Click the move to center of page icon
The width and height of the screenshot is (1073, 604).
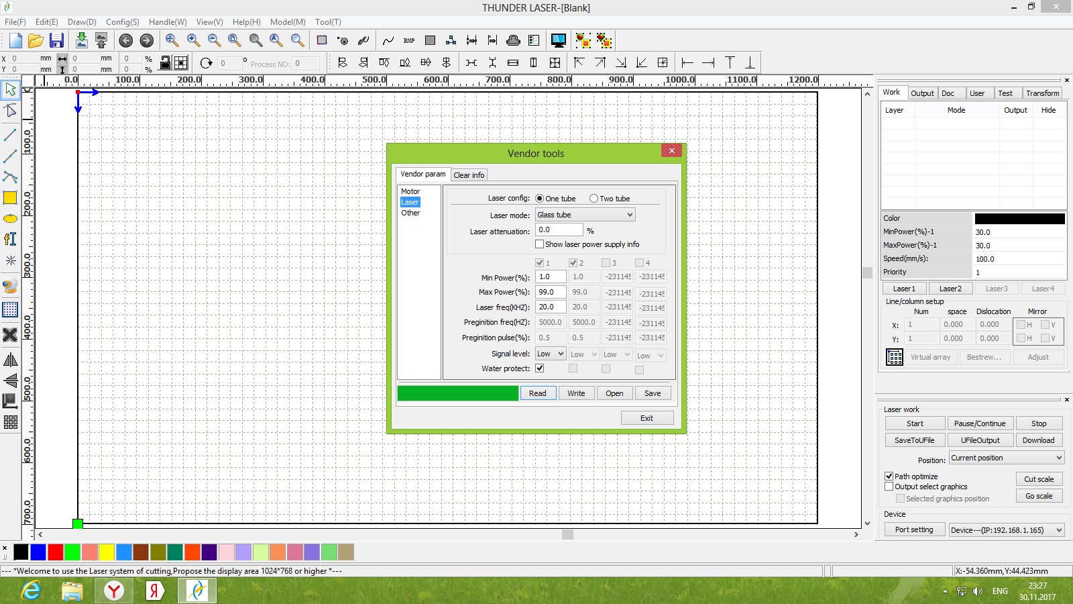[663, 63]
